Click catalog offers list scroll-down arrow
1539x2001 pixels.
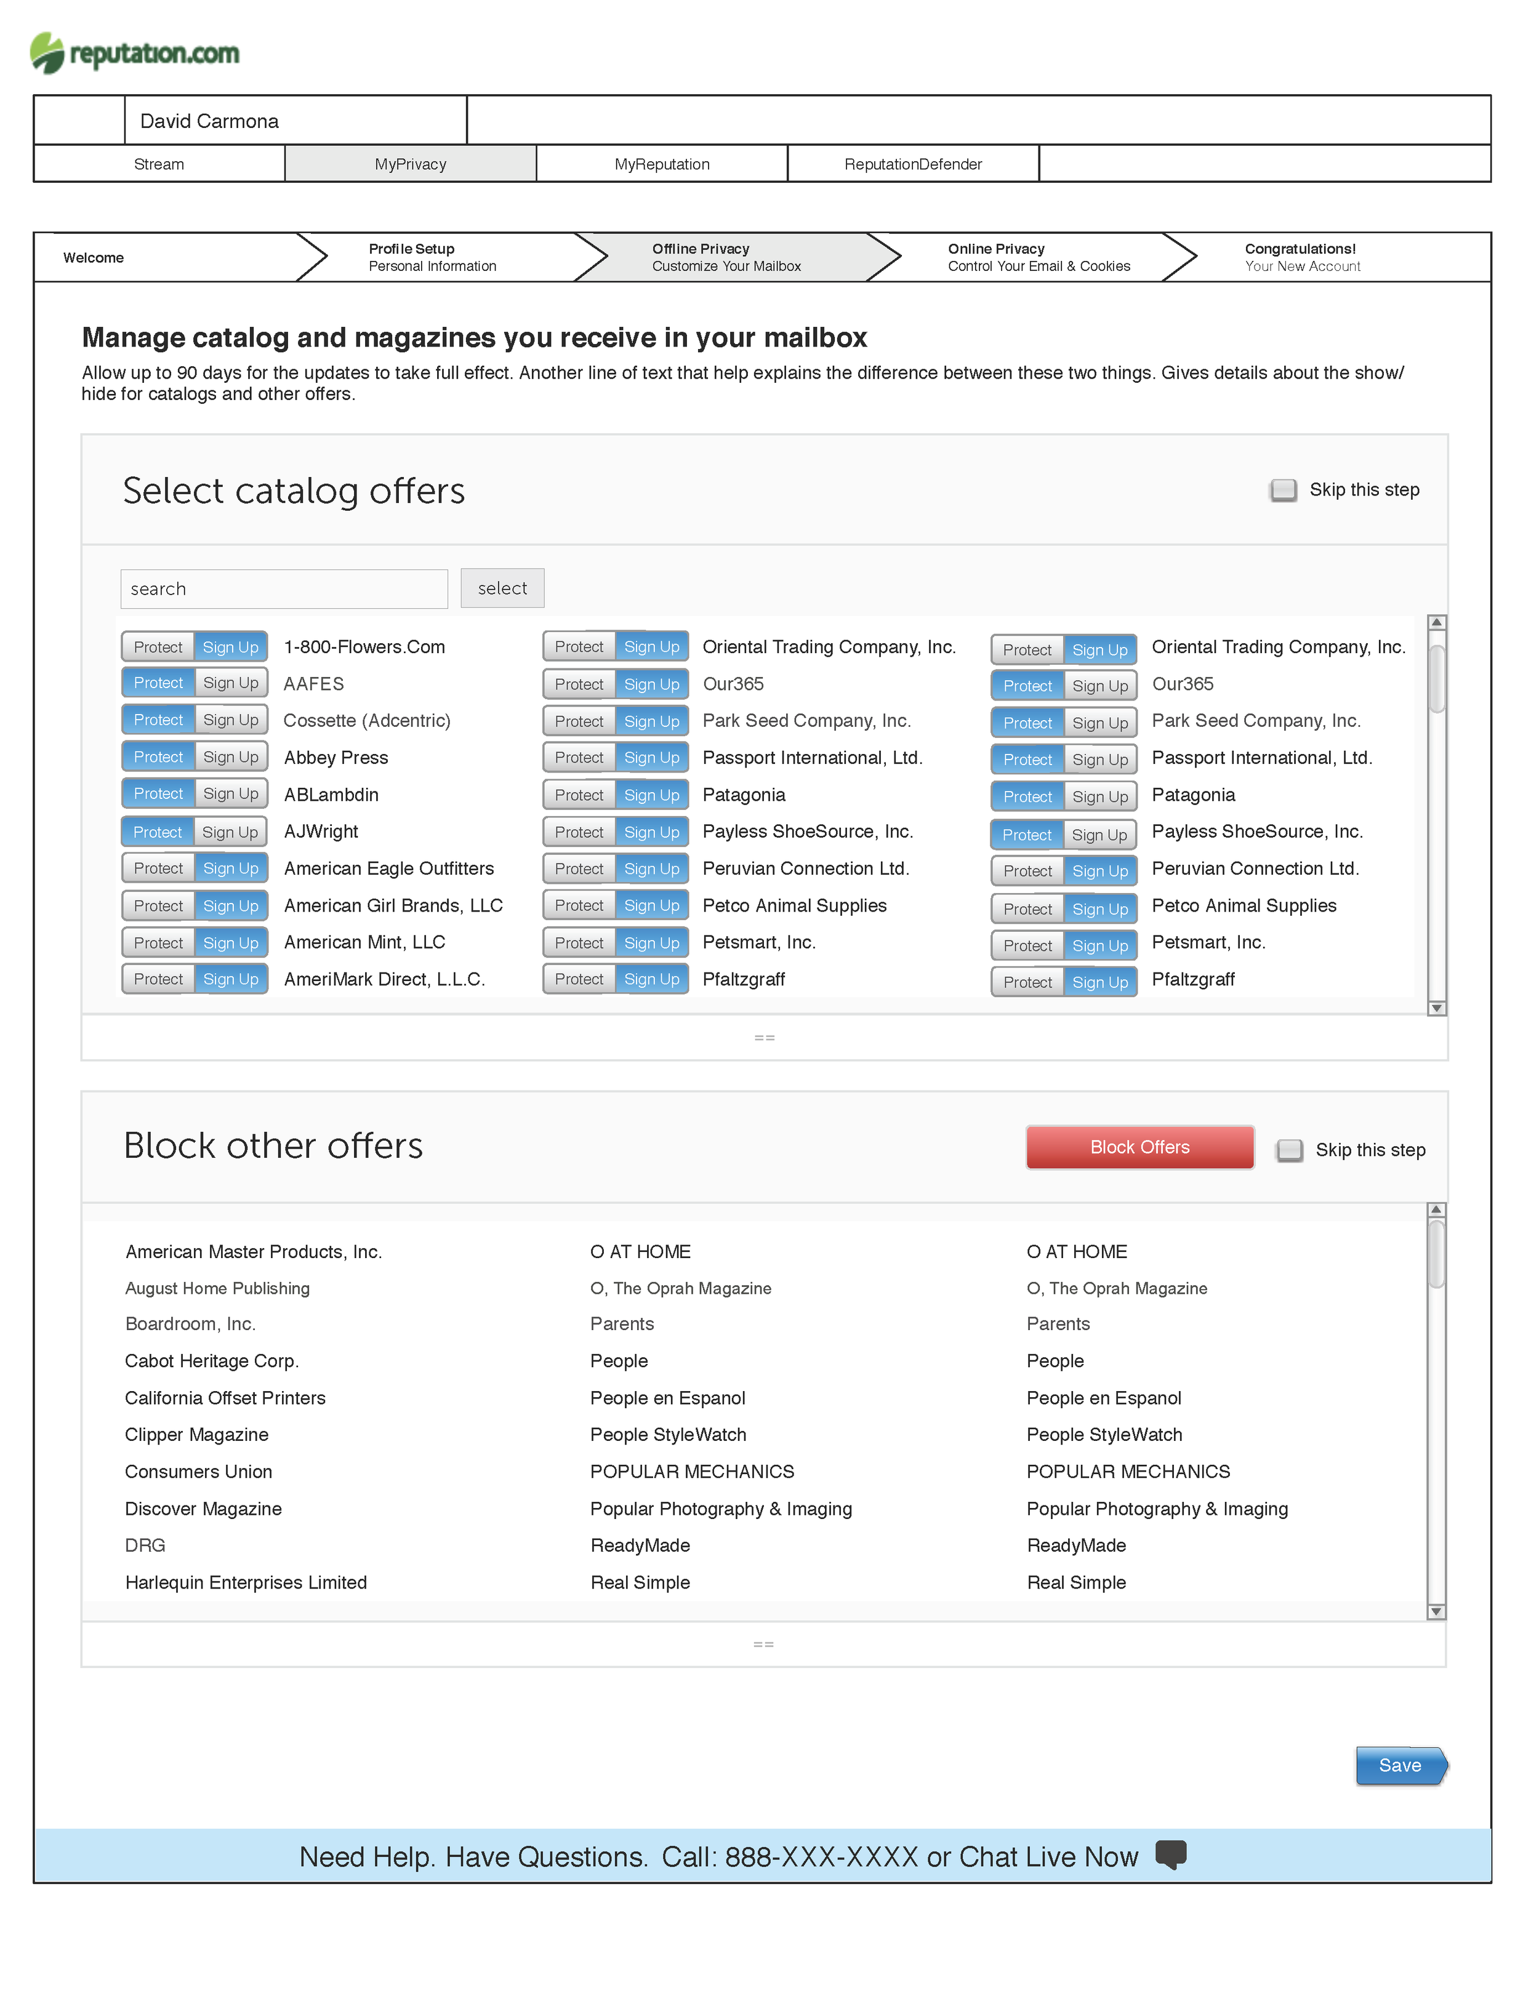1436,1008
